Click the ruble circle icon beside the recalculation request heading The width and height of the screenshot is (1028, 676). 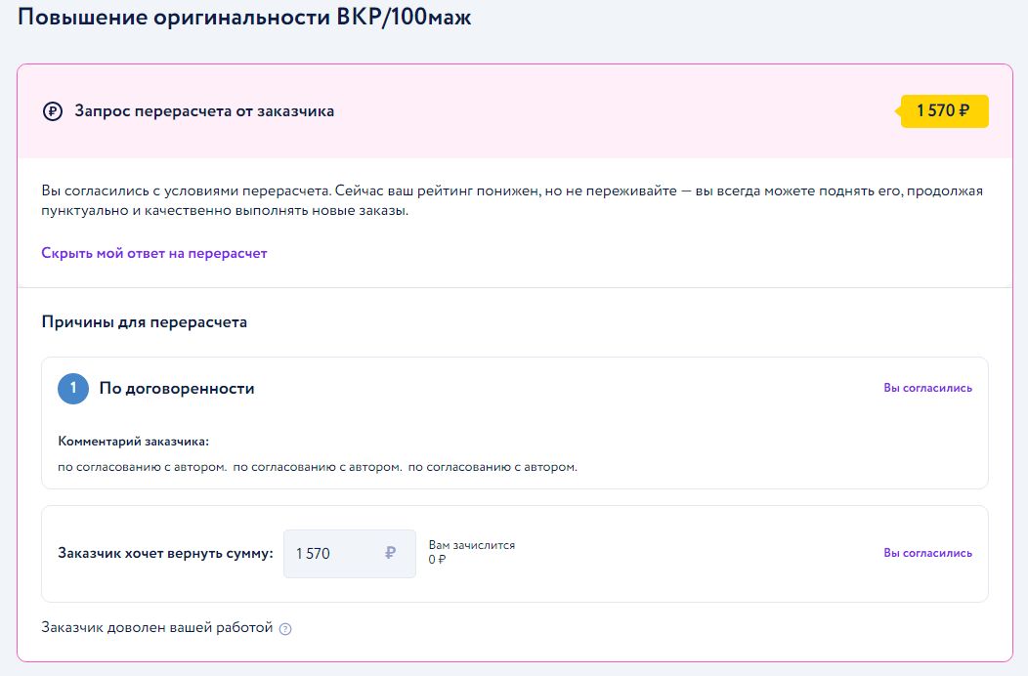click(x=53, y=111)
